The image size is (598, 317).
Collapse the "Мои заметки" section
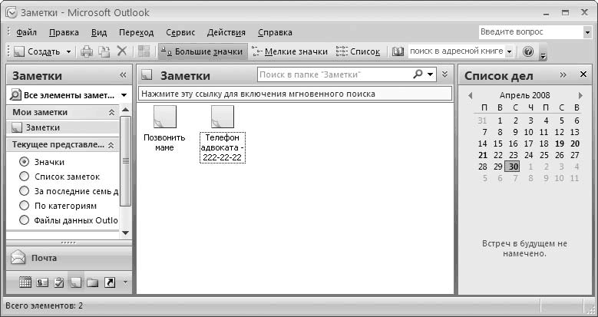click(111, 112)
